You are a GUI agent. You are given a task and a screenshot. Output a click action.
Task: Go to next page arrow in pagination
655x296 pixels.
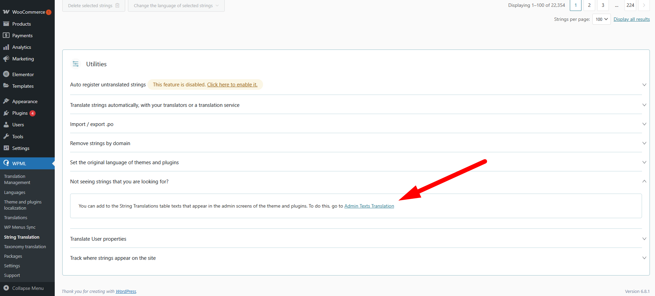[x=644, y=5]
